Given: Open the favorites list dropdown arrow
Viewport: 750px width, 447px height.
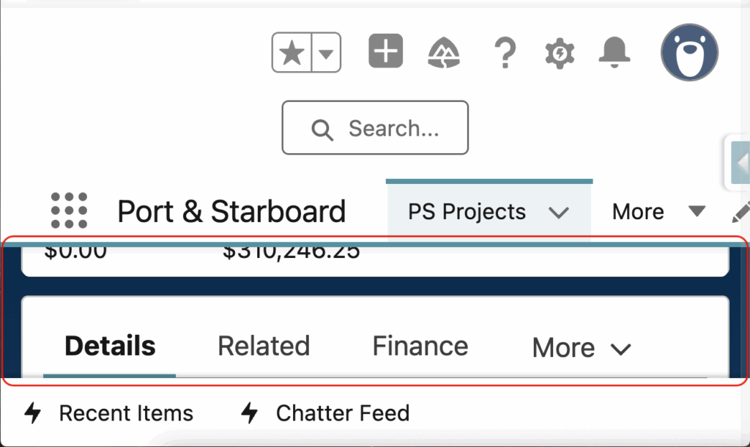Looking at the screenshot, I should pyautogui.click(x=327, y=53).
